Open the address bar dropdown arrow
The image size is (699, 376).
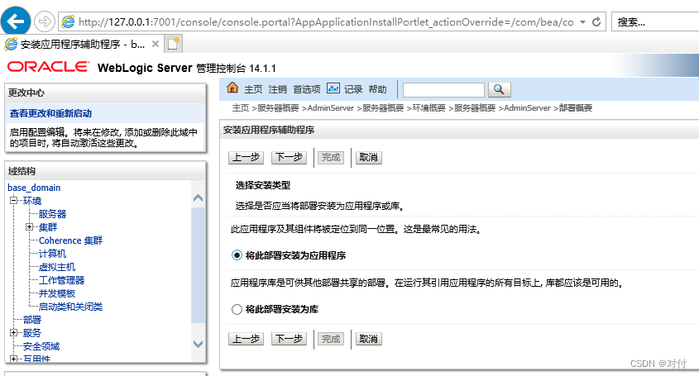click(x=582, y=21)
